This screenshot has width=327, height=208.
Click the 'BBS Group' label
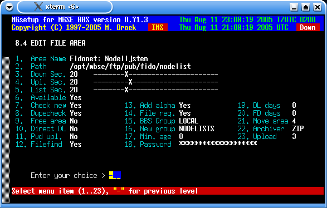(x=158, y=121)
